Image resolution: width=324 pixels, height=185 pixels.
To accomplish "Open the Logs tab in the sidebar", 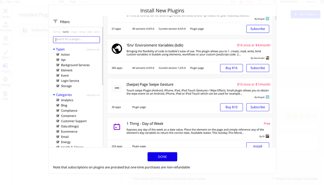I will 6,95.
